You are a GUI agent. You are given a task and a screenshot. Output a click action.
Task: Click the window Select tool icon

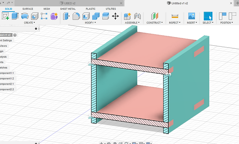(x=208, y=16)
